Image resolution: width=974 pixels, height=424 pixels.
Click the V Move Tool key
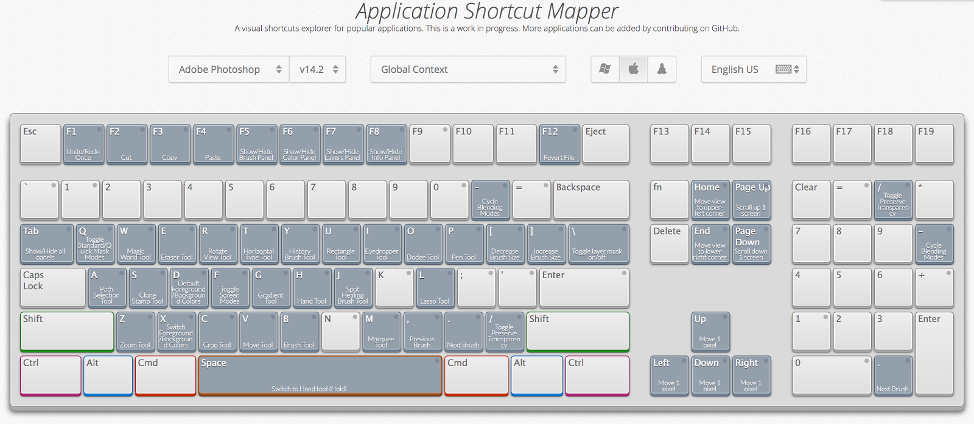pos(259,331)
